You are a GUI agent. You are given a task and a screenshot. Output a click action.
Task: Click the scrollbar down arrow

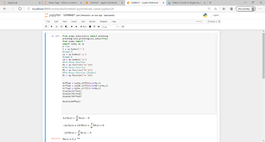(x=263, y=141)
